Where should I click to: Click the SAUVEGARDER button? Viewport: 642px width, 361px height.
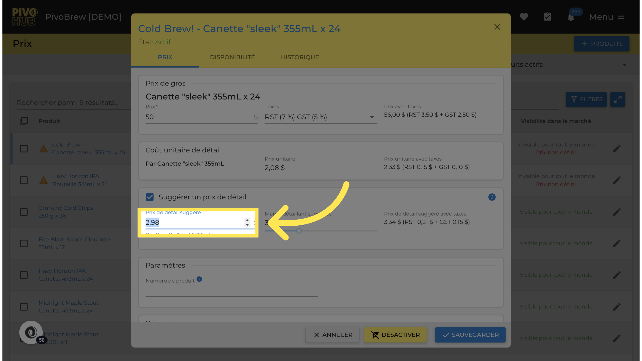click(x=470, y=335)
